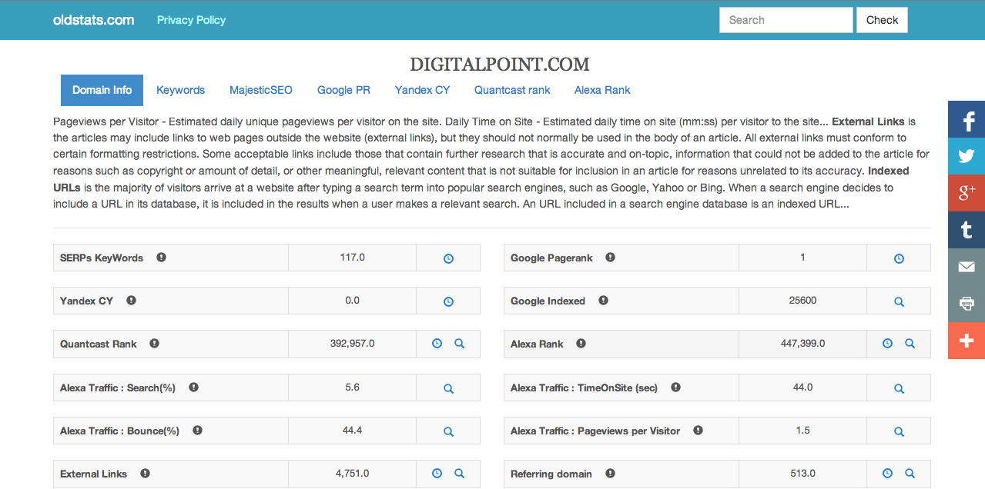985x489 pixels.
Task: Click TimeOnSite magnifier icon
Action: pyautogui.click(x=899, y=389)
